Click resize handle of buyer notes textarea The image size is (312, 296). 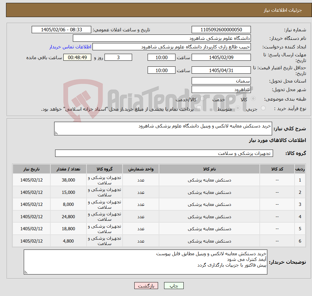coord(26,272)
